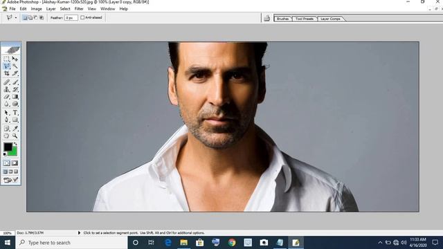Select the Crop tool
443x249 pixels.
7,73
